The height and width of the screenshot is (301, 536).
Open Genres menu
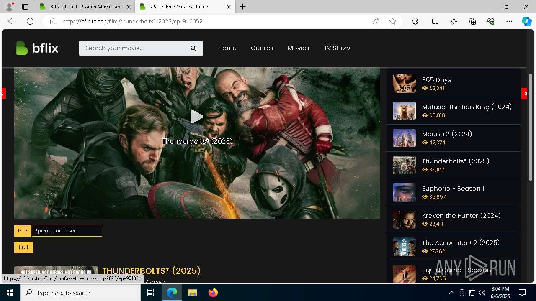click(262, 48)
